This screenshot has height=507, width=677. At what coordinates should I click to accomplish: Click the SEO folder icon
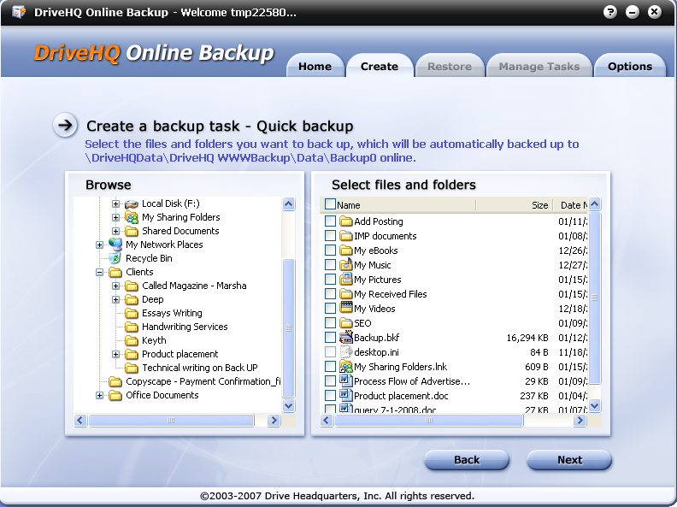[346, 323]
